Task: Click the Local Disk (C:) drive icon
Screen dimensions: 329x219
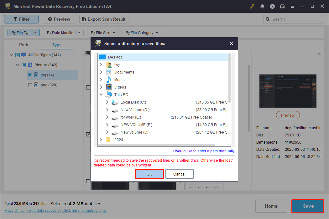Action: [x=115, y=102]
